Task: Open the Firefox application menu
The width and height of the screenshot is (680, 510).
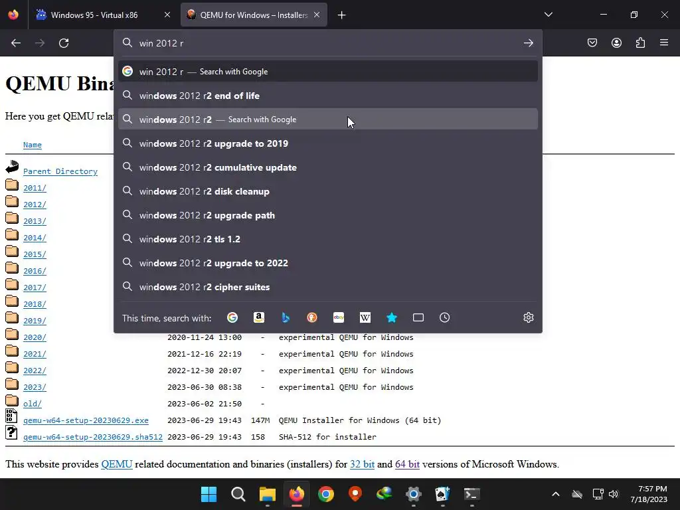Action: pos(664,42)
